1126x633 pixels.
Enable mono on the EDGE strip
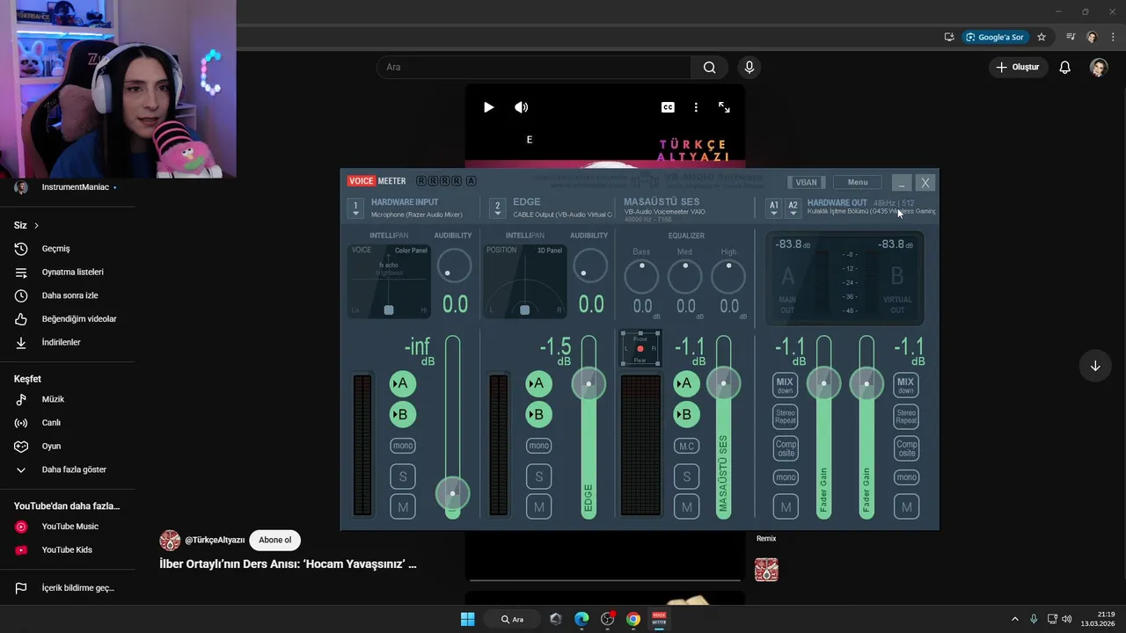(539, 446)
